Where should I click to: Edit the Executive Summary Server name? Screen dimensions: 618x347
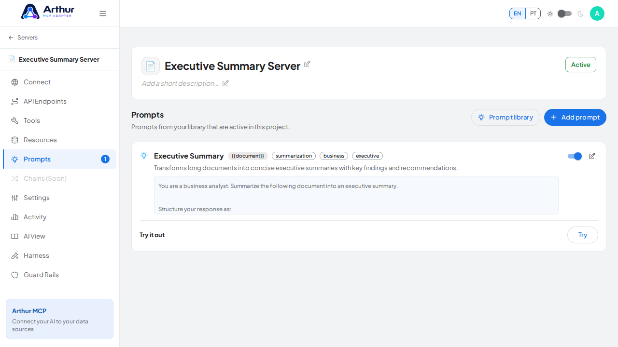[x=307, y=64]
